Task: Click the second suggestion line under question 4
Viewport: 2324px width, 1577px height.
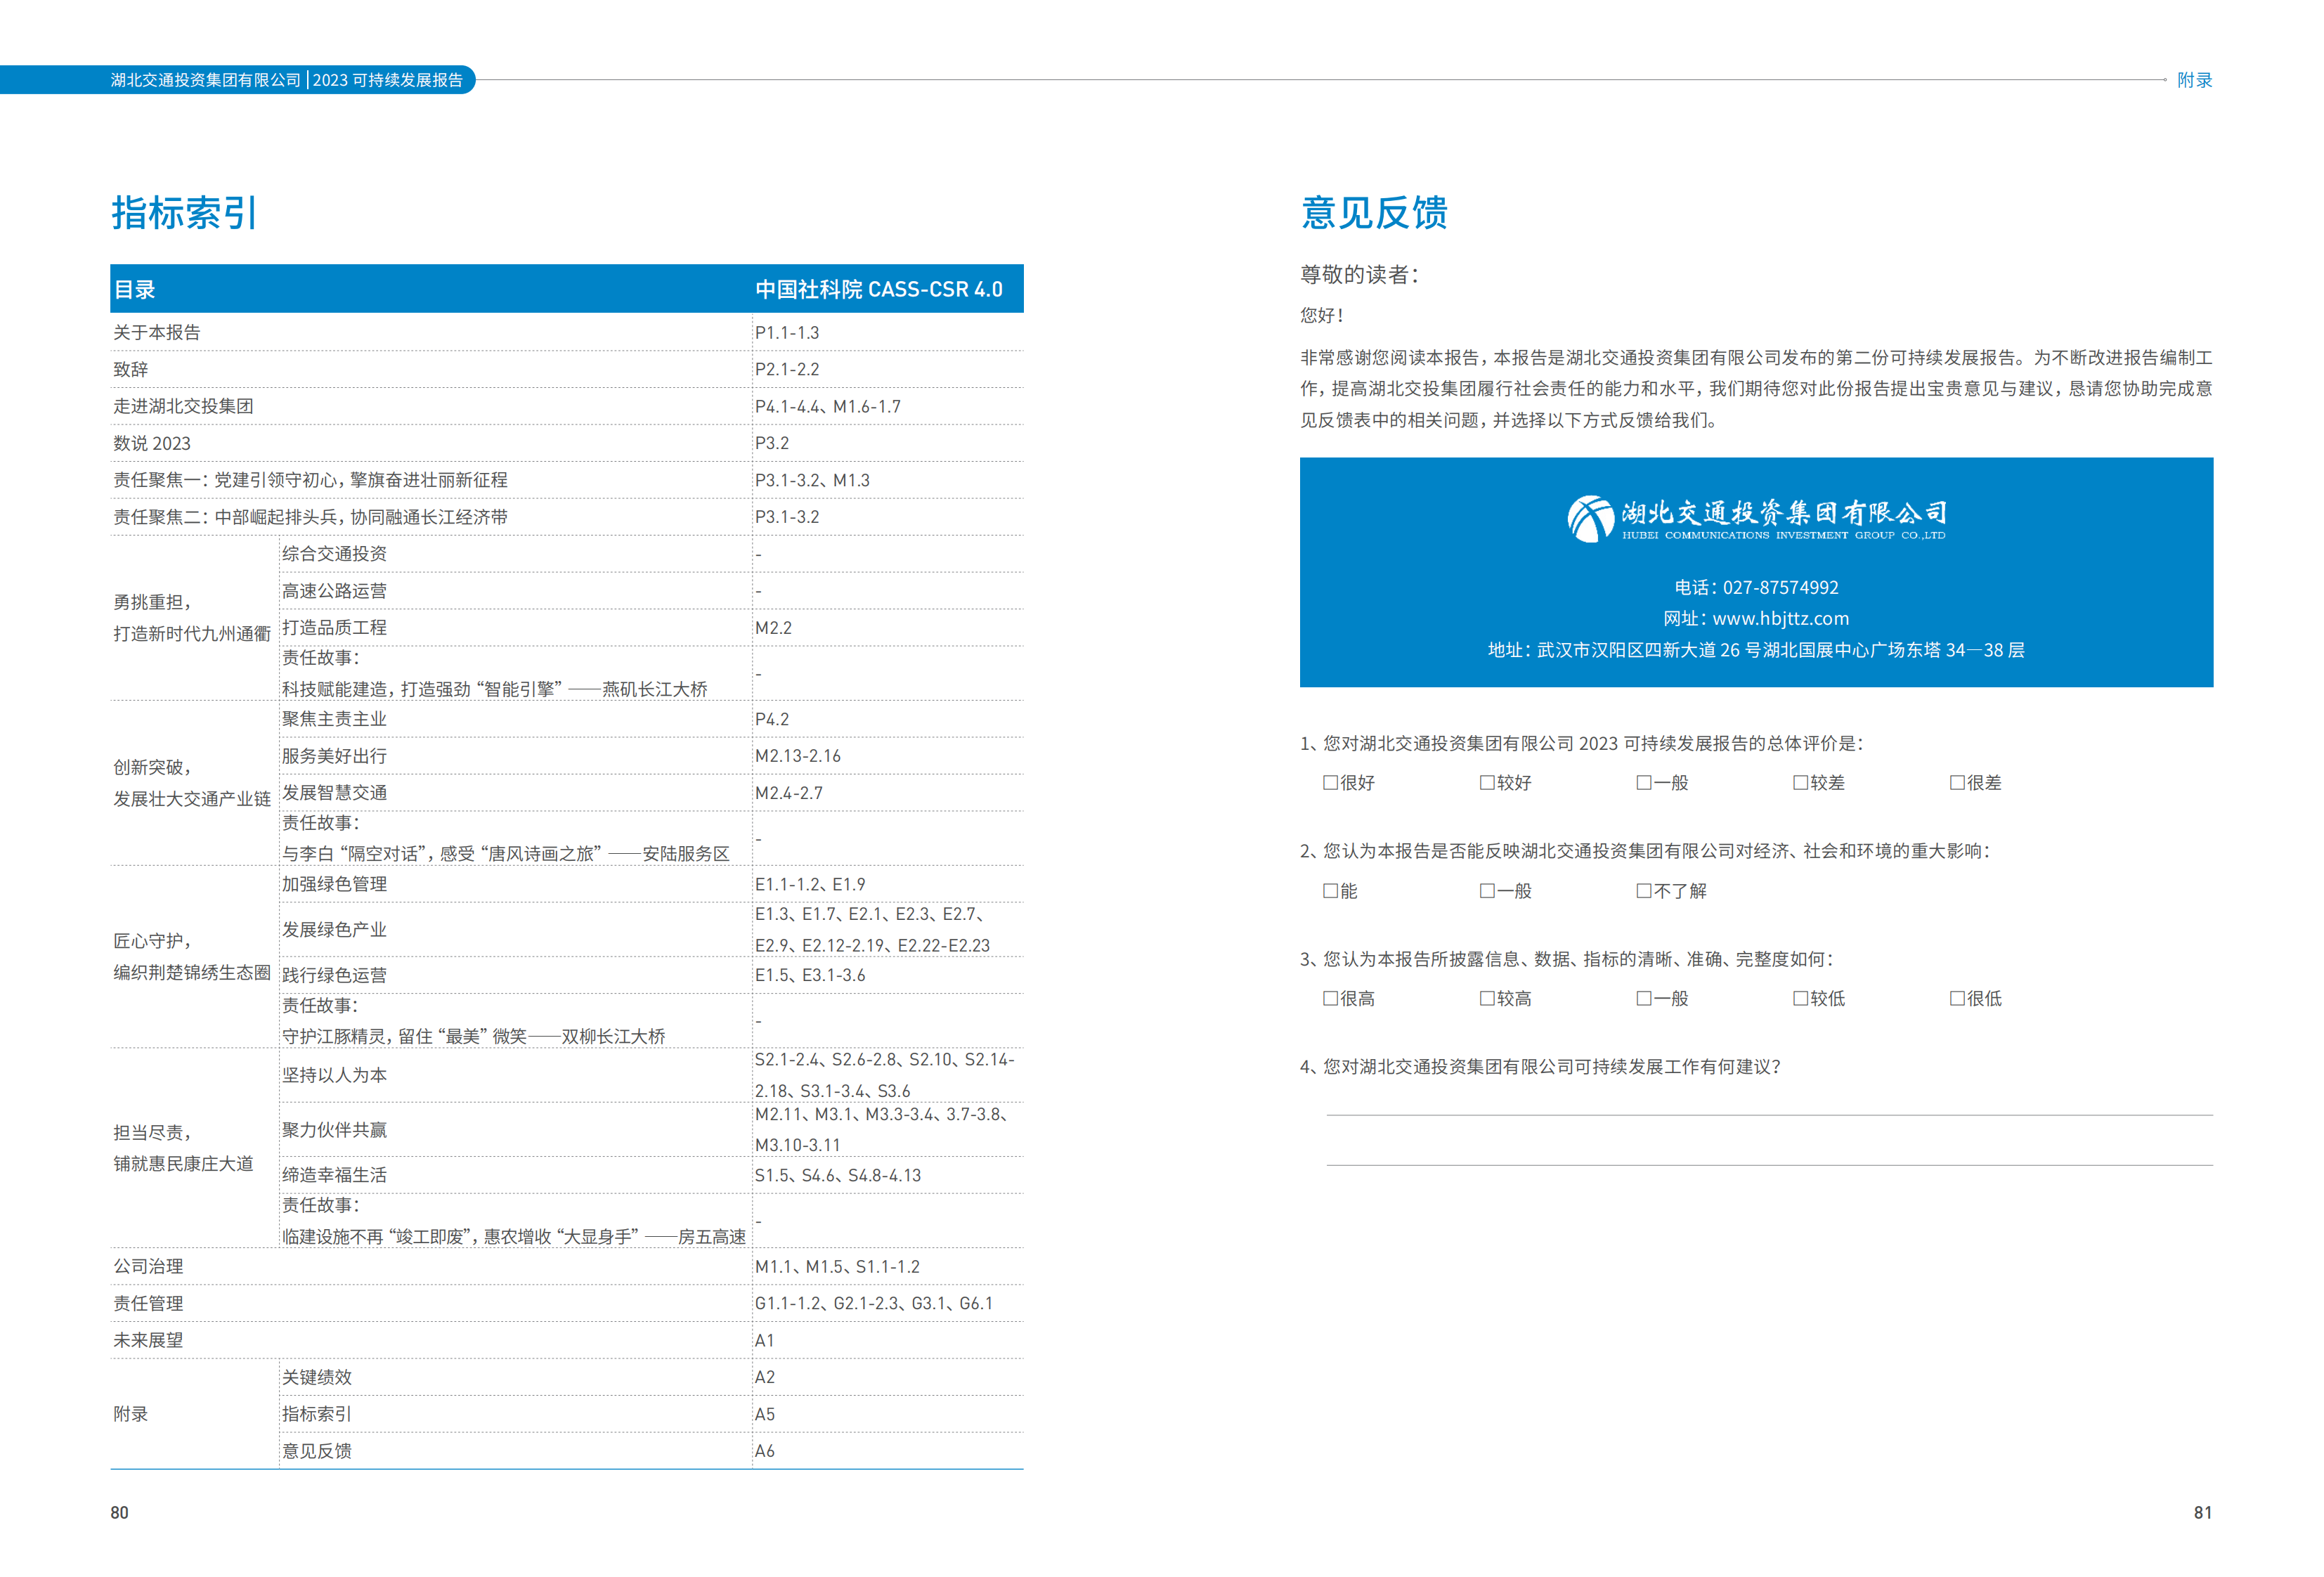Action: 1769,1165
